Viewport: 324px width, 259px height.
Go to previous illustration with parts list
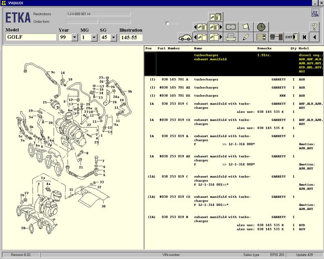[x=200, y=27]
